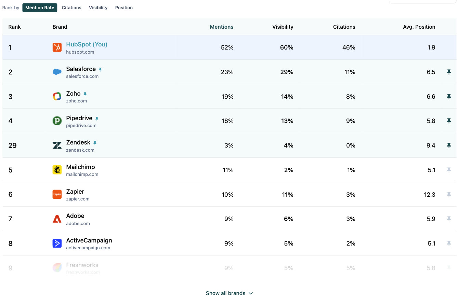Viewport: 458px width, 306px height.
Task: Rank by Position tab
Action: coord(124,8)
